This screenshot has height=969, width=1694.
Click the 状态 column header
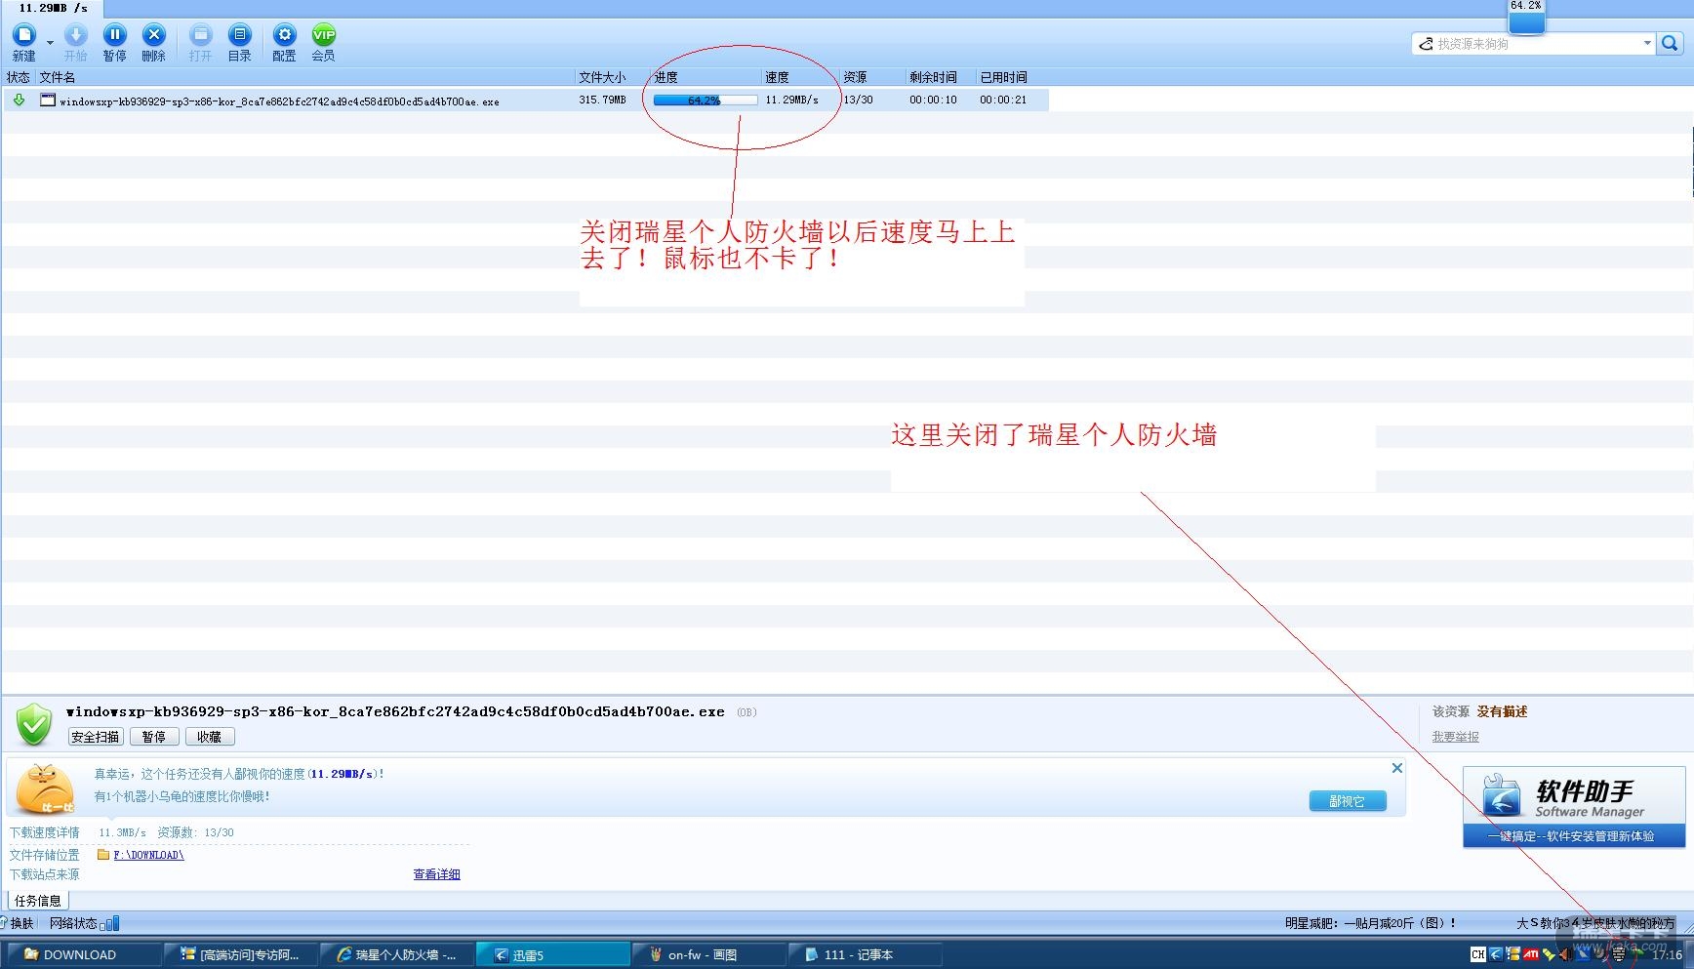[19, 77]
